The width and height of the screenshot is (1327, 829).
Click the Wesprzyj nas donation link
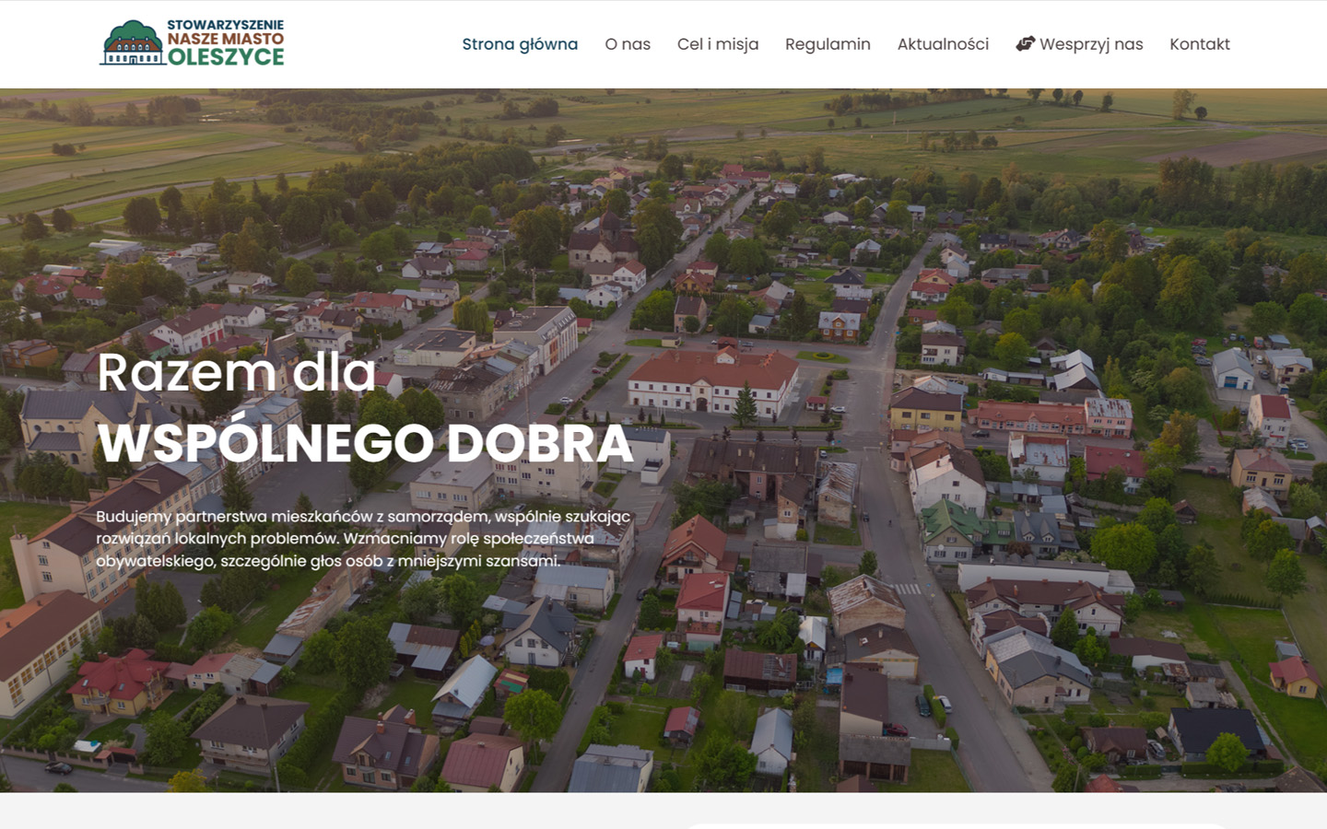click(1091, 43)
